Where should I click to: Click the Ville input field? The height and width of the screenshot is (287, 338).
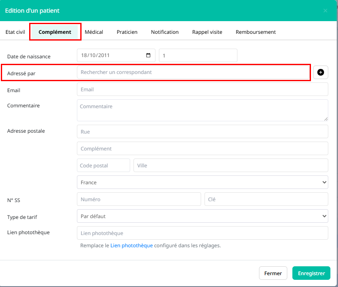point(231,165)
